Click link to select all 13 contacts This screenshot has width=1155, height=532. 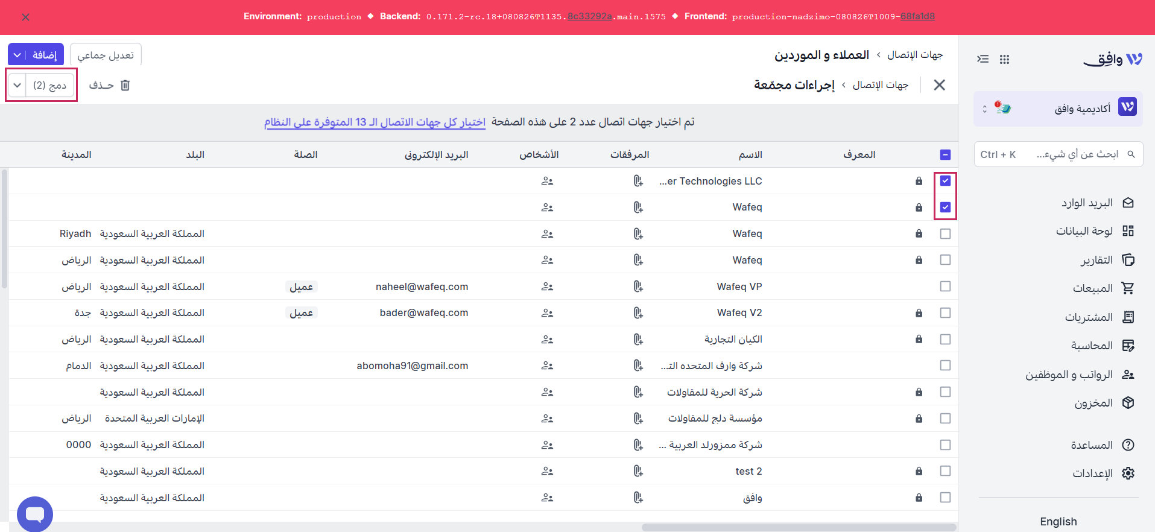pyautogui.click(x=375, y=122)
